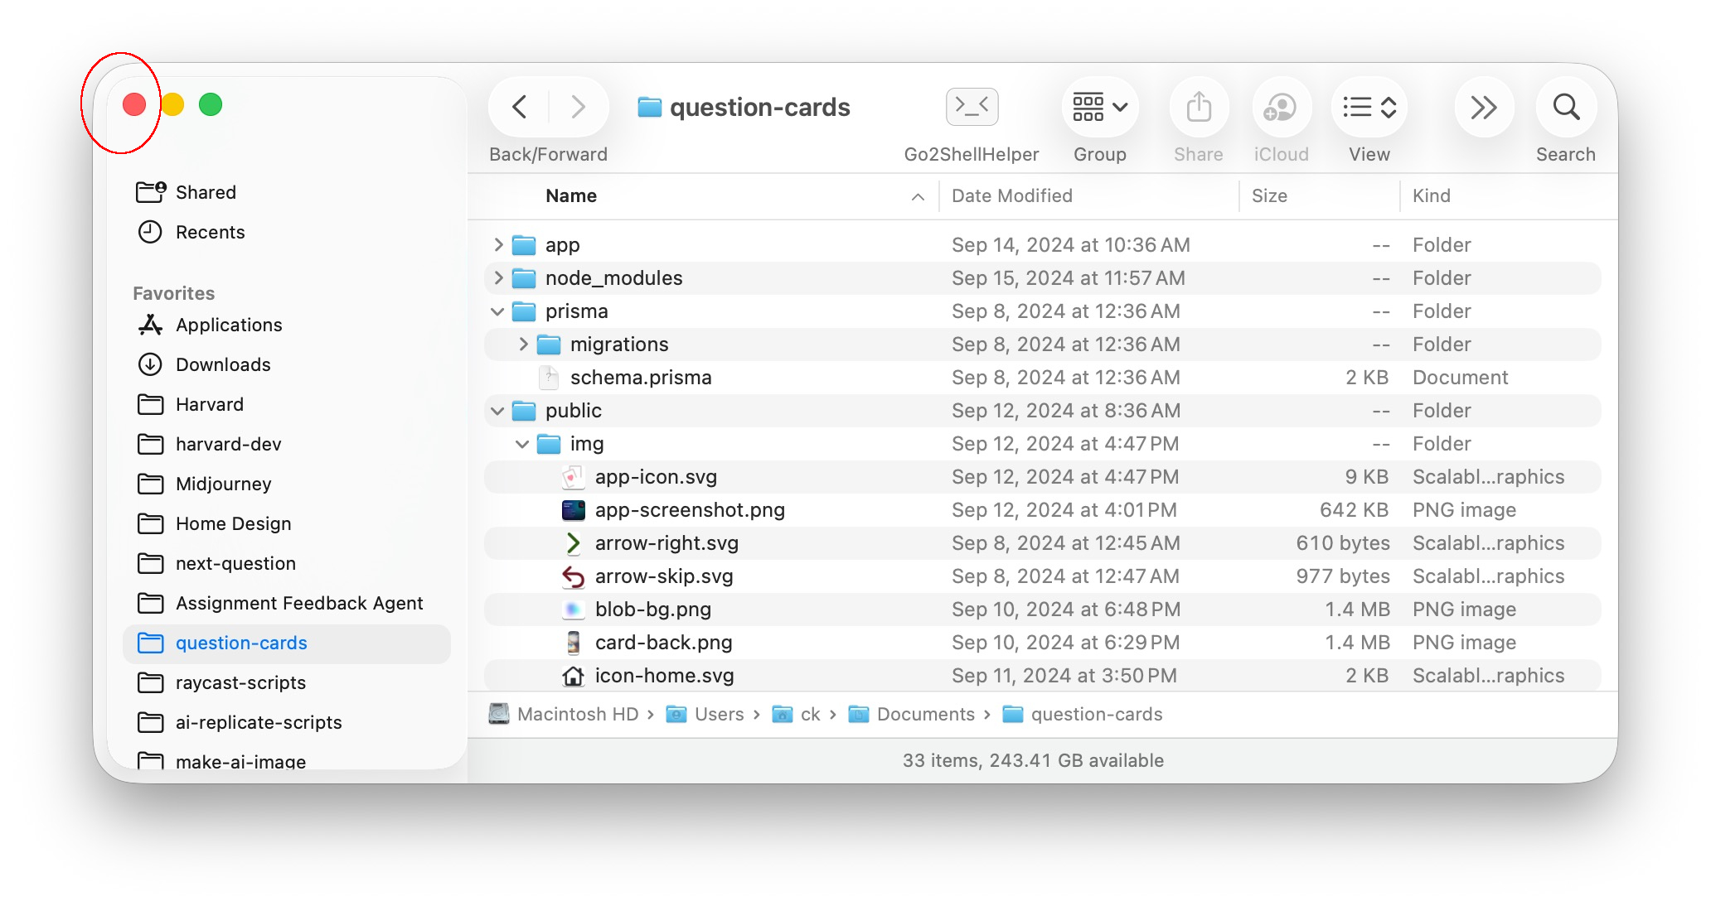Image resolution: width=1711 pixels, height=906 pixels.
Task: Select the public folder icon
Action: [524, 411]
